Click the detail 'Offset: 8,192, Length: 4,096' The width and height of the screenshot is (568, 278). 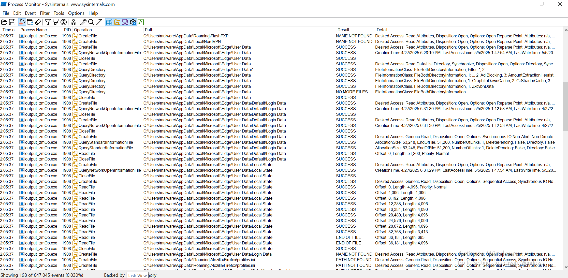click(400, 198)
